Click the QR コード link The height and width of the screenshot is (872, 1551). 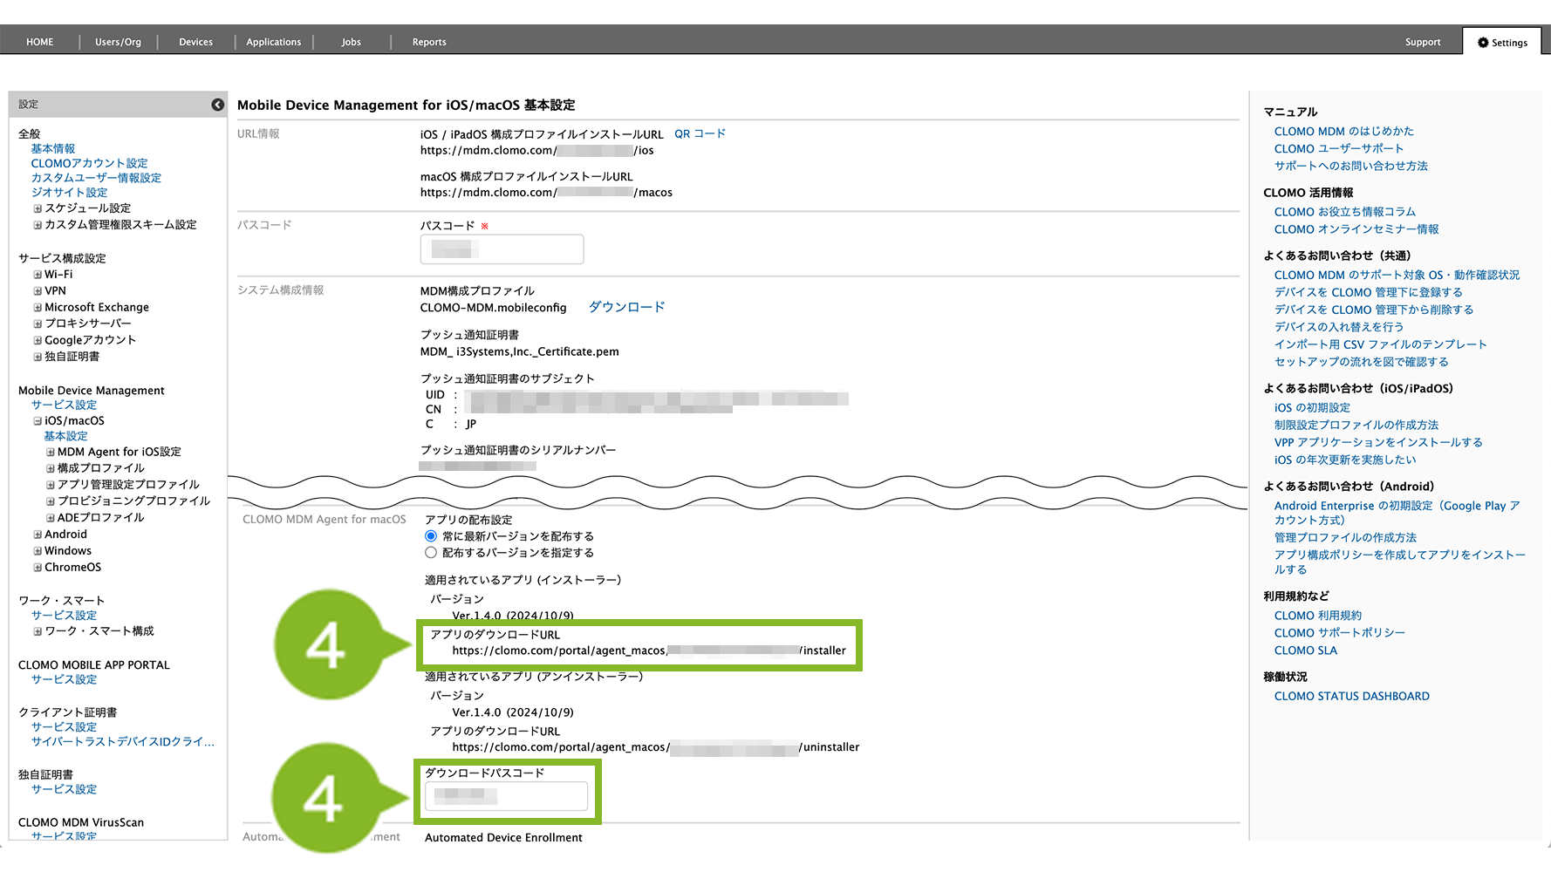point(700,134)
